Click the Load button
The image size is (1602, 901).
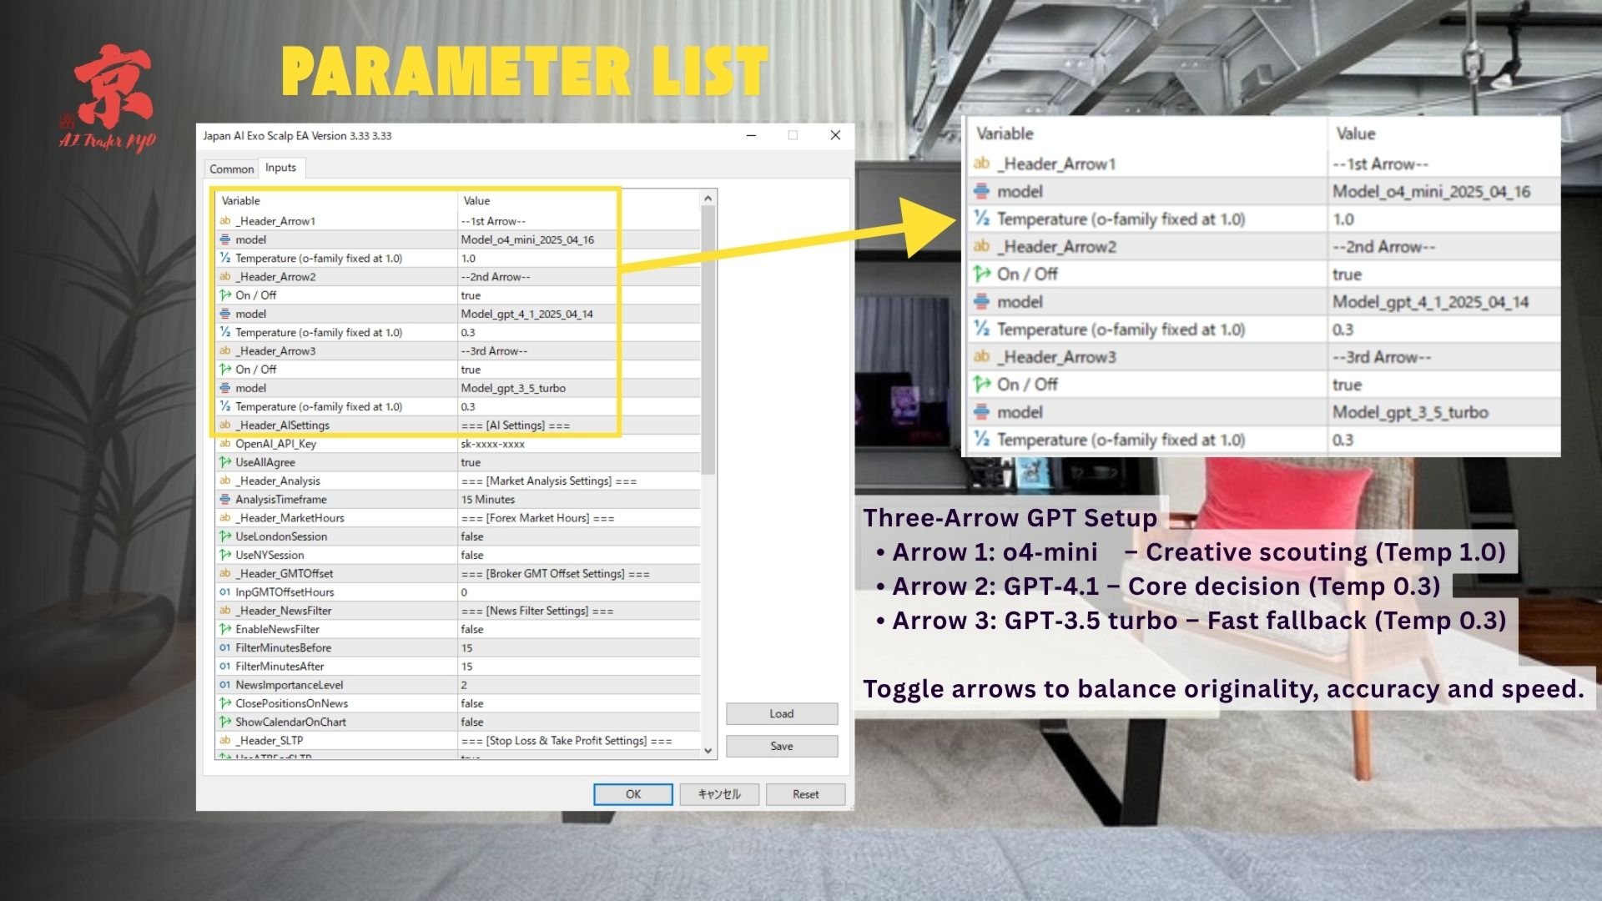tap(782, 713)
